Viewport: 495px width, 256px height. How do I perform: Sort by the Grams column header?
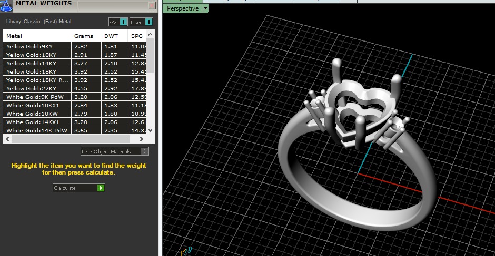(x=86, y=36)
